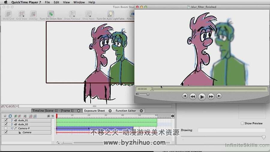The height and width of the screenshot is (152, 270).
Task: Click the red playhead marker at frame 1
Action: [x=57, y=116]
